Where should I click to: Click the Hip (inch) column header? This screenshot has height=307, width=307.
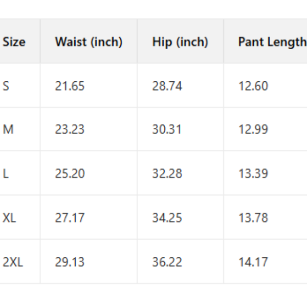coord(180,42)
